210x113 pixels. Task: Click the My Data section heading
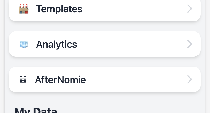[36, 110]
